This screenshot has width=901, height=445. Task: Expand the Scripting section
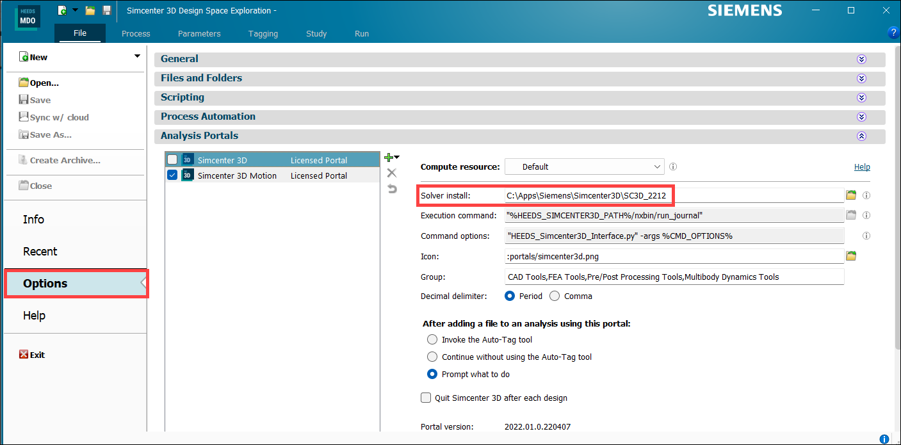(x=861, y=97)
